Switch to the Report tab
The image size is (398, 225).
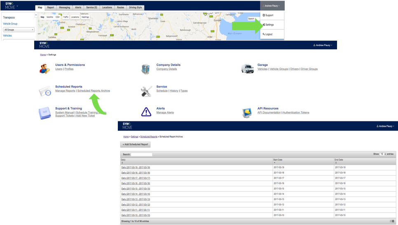pos(51,7)
